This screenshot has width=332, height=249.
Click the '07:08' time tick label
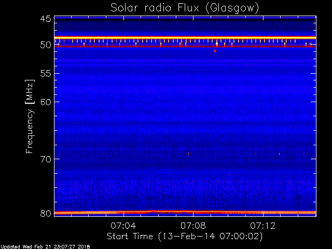pos(193,226)
